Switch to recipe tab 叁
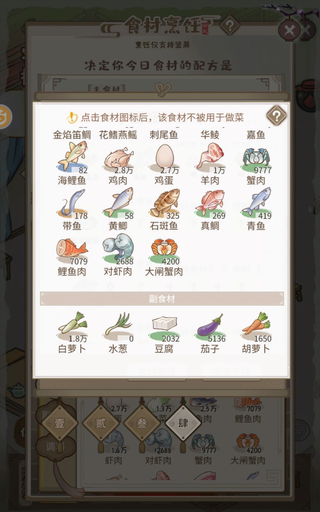This screenshot has height=512, width=320. (x=142, y=423)
